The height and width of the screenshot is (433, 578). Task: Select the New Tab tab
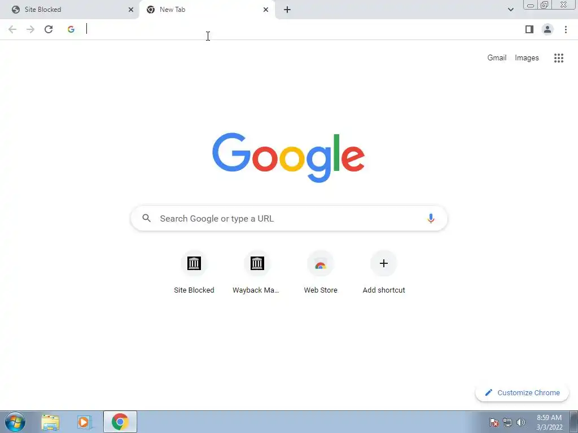(207, 10)
